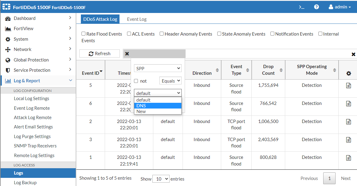The height and width of the screenshot is (186, 357).
Task: Enable the Rate Flood Events checkbox
Action: click(83, 34)
